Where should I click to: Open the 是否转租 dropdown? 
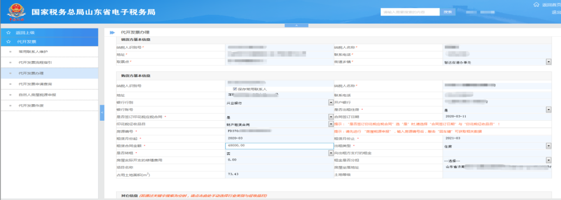(x=330, y=153)
